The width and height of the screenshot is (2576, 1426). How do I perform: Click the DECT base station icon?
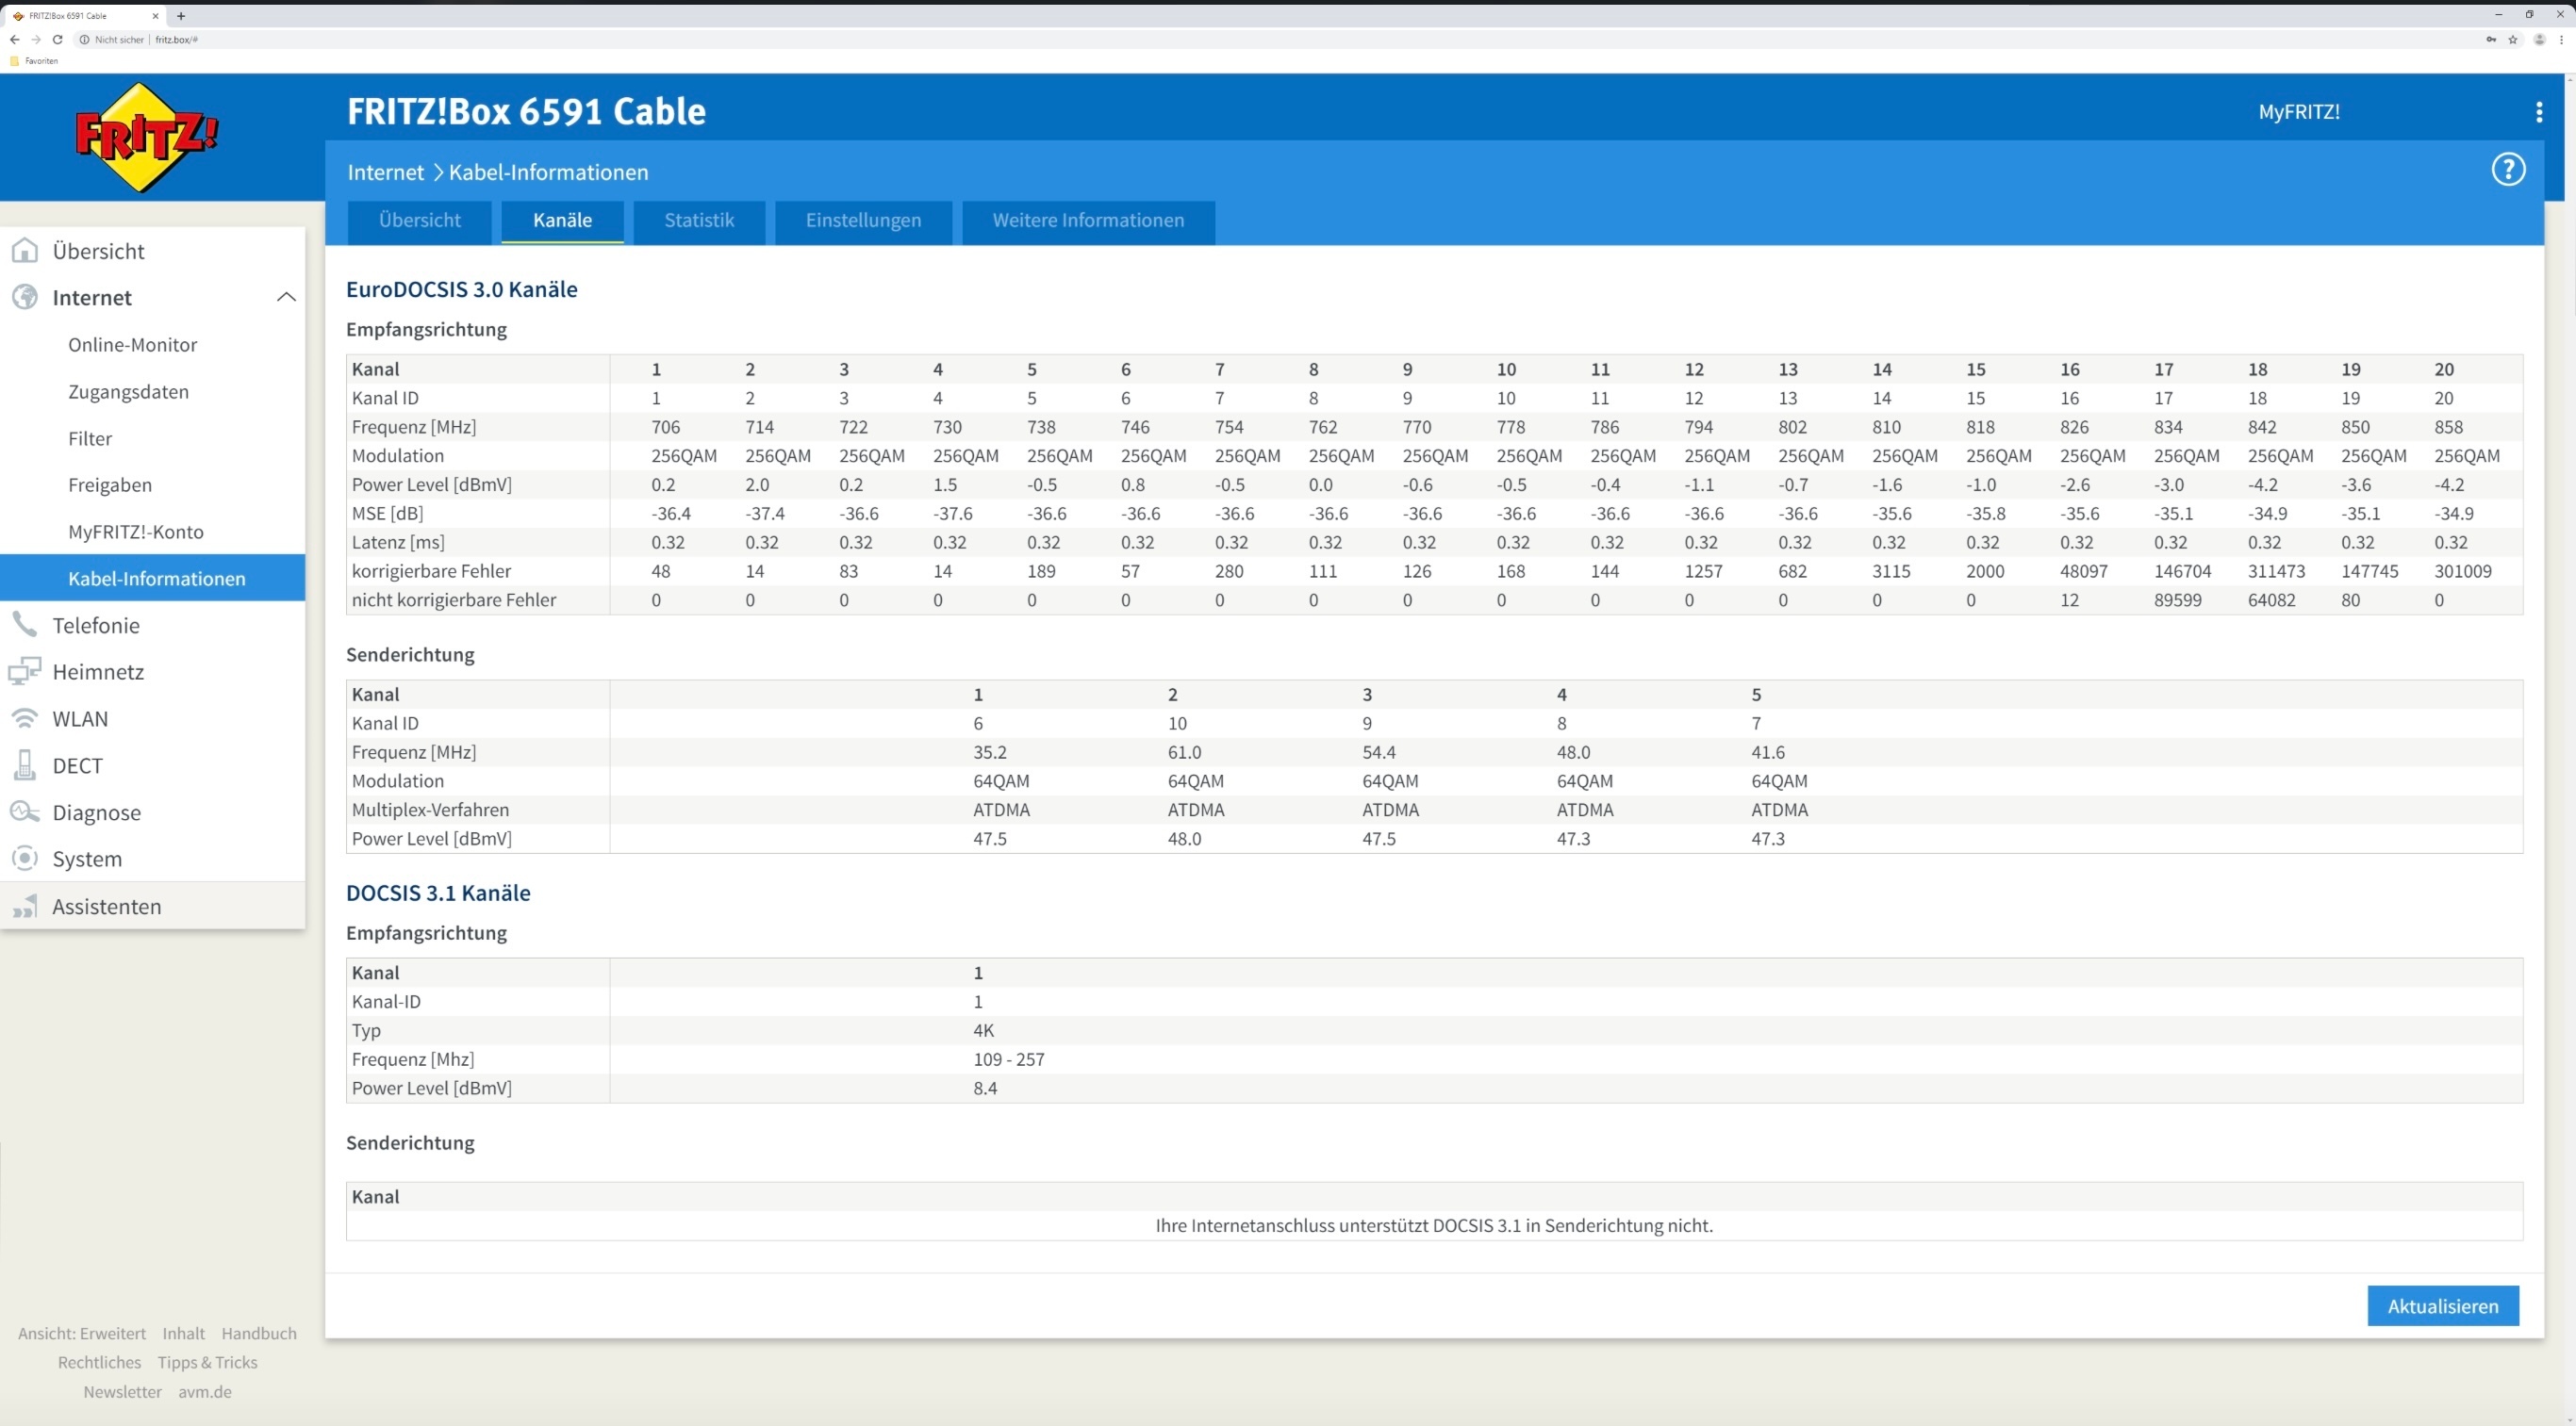point(25,764)
